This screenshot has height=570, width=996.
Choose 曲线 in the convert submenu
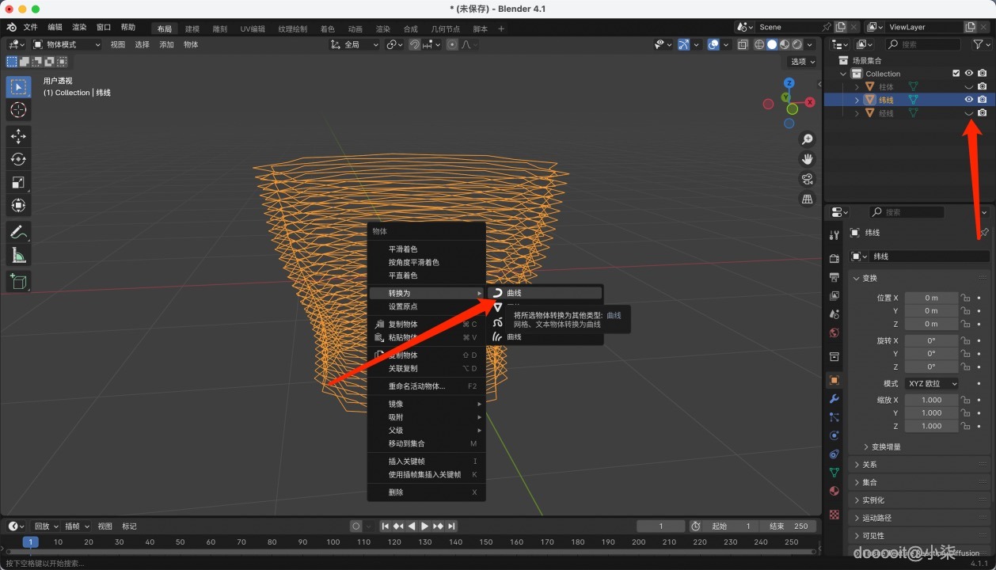point(515,293)
